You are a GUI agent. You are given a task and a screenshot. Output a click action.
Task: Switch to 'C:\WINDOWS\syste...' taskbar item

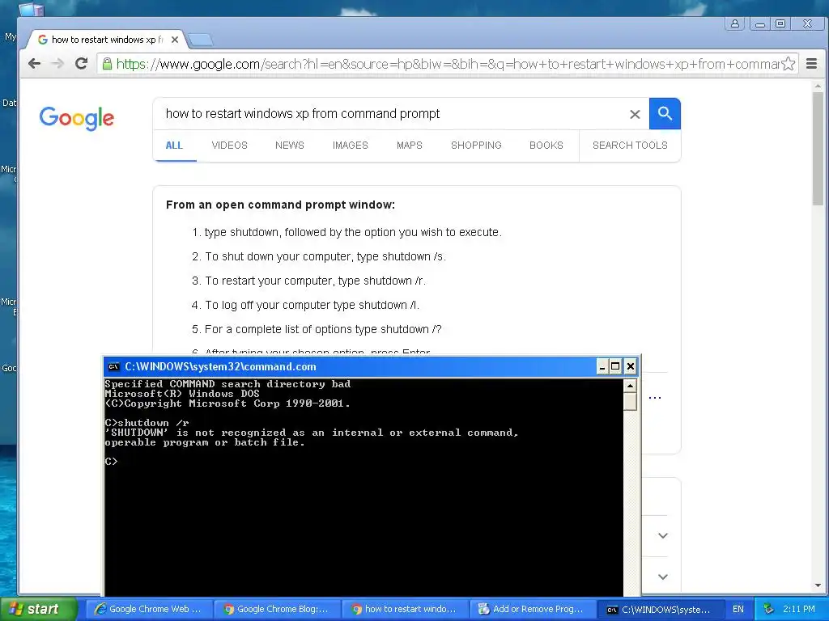click(659, 609)
